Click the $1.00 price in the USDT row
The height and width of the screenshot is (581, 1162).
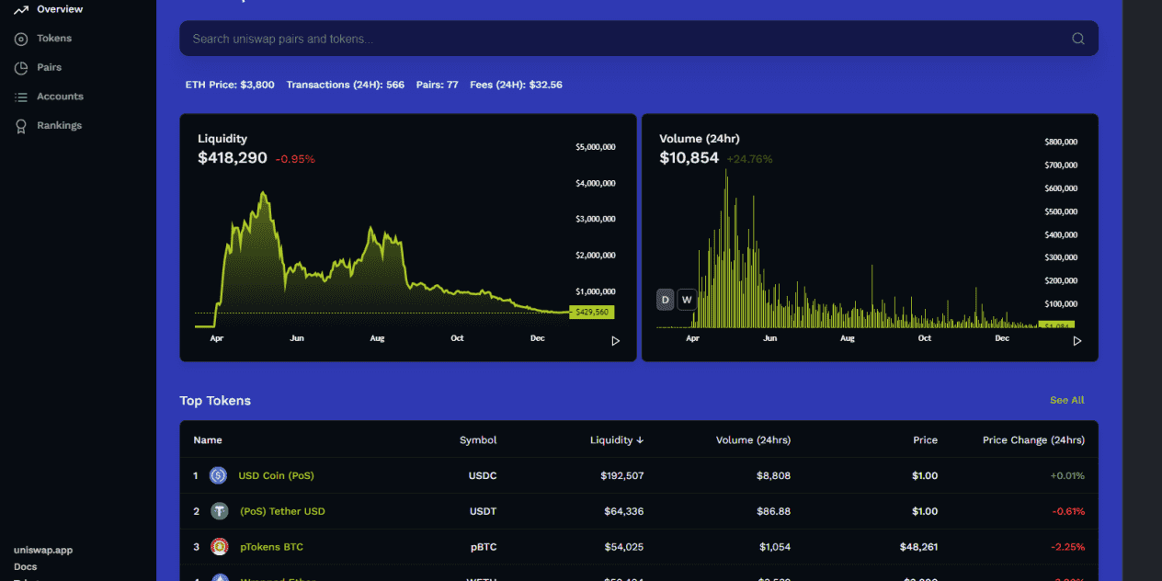[925, 511]
